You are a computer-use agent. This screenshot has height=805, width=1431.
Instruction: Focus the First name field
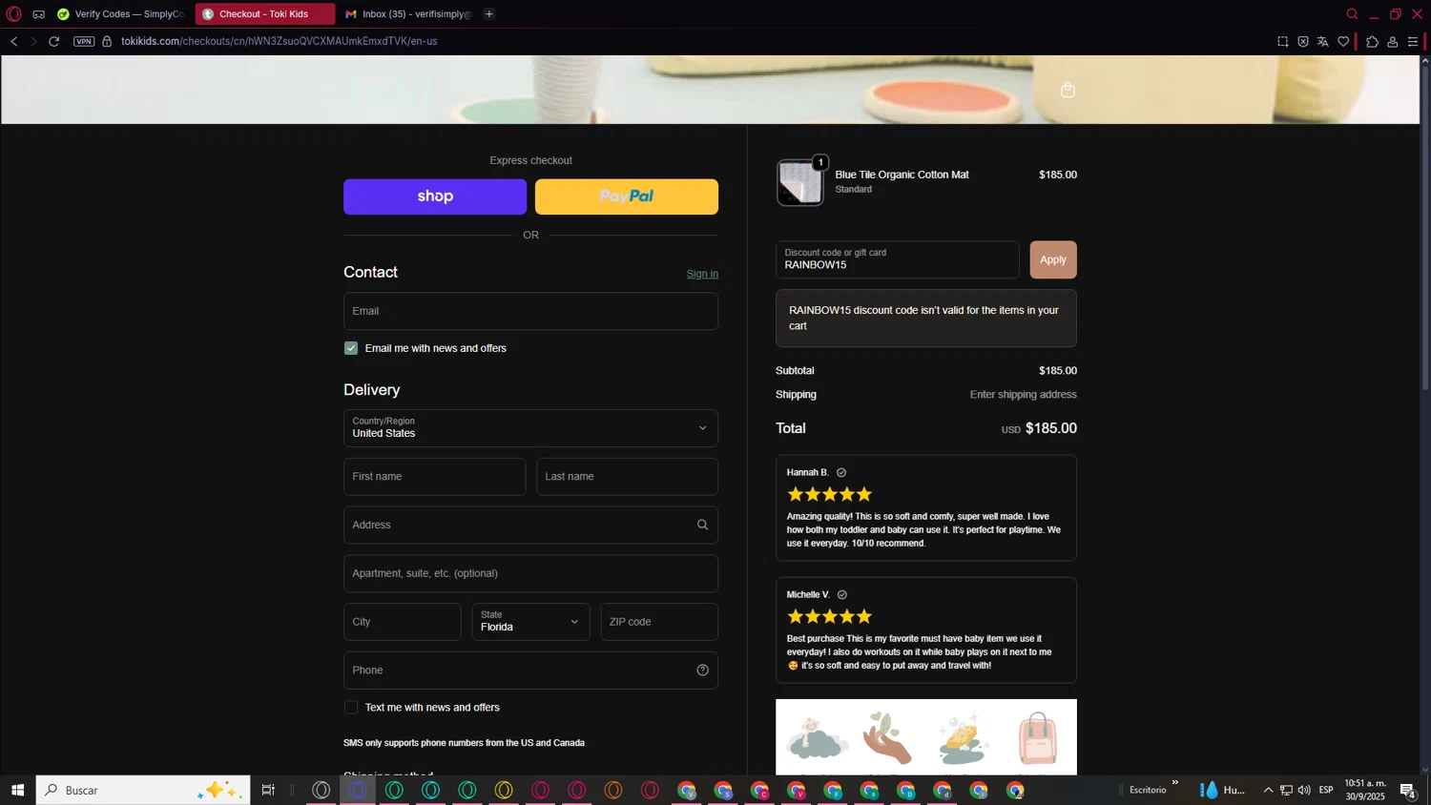tap(435, 477)
